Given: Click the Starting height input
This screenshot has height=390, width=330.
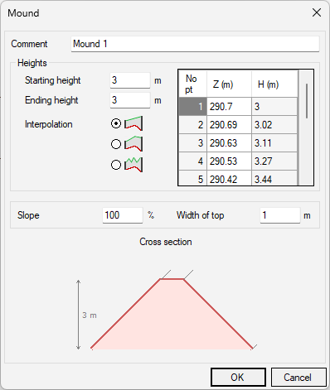Looking at the screenshot, I should tap(130, 80).
